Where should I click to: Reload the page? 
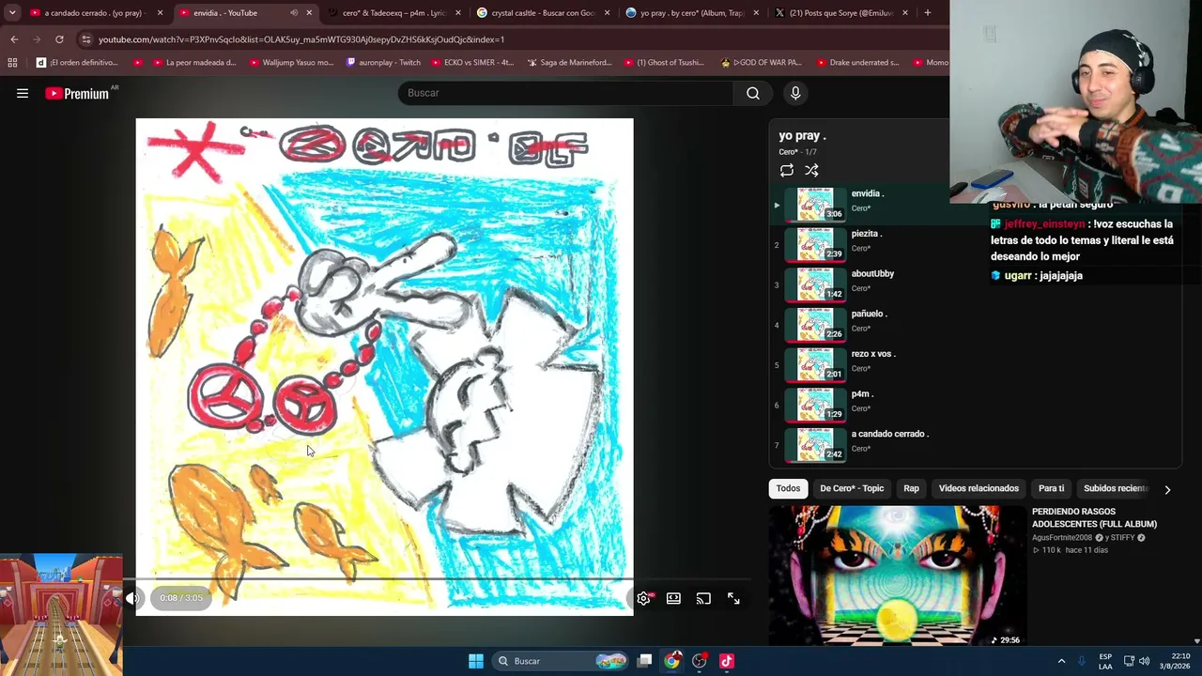pyautogui.click(x=59, y=39)
